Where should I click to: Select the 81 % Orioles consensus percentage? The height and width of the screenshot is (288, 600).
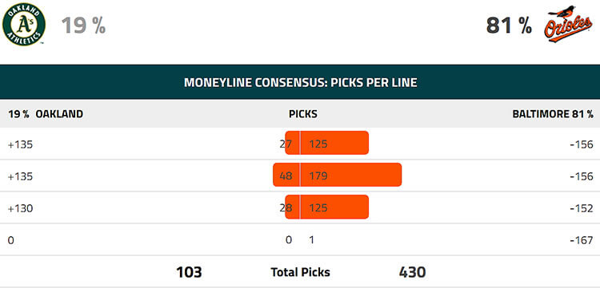click(x=509, y=26)
